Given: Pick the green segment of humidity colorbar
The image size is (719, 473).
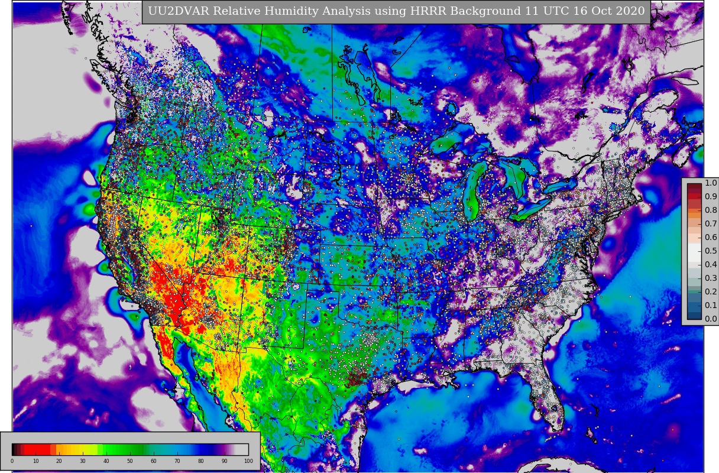Looking at the screenshot, I should click(x=121, y=449).
